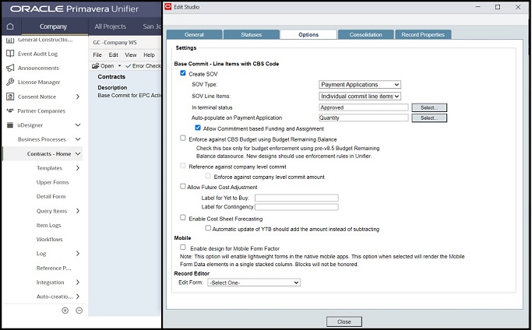Click the minus circle icon below sidebar
532x330 pixels.
pyautogui.click(x=79, y=311)
